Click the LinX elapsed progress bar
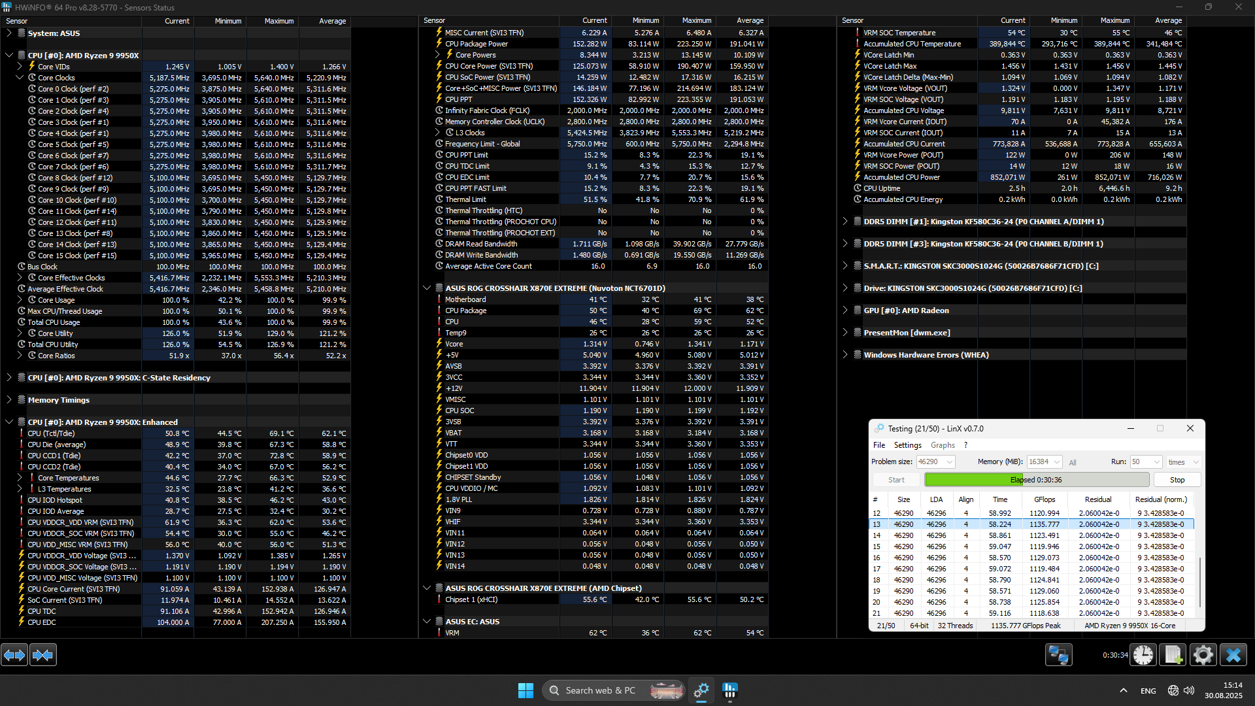The image size is (1255, 706). coord(1036,480)
